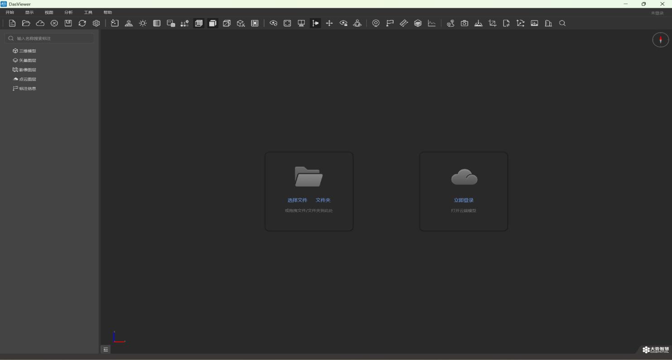
Task: Click the 立即登录 link
Action: click(464, 200)
